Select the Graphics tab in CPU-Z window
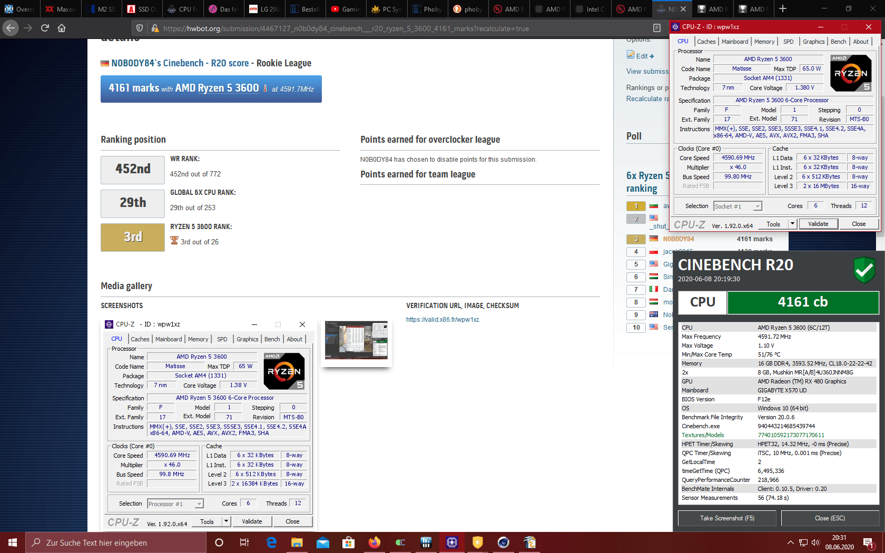Screen dimensions: 885x553 pyautogui.click(x=814, y=42)
